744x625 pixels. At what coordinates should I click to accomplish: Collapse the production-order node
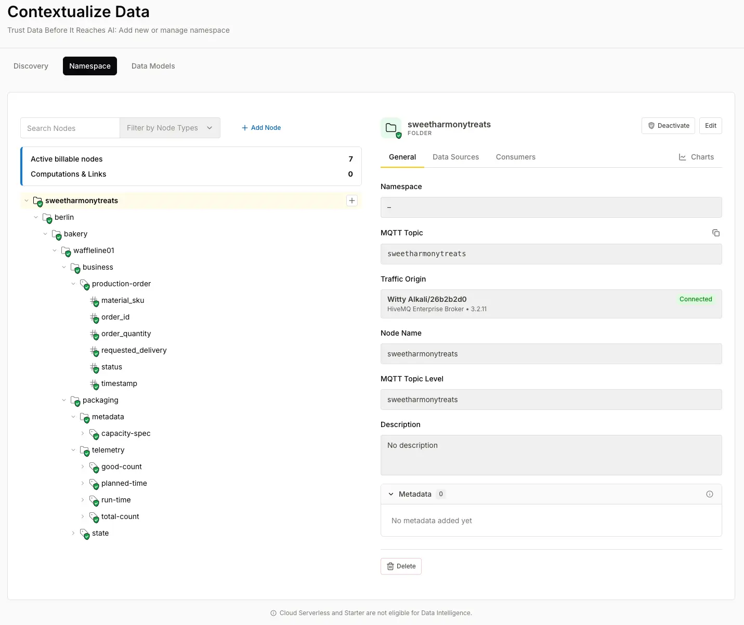point(73,284)
